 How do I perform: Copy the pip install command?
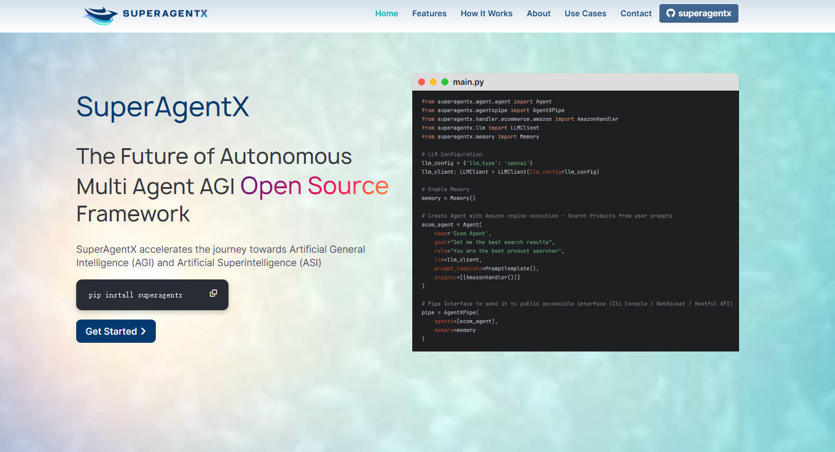pyautogui.click(x=213, y=293)
